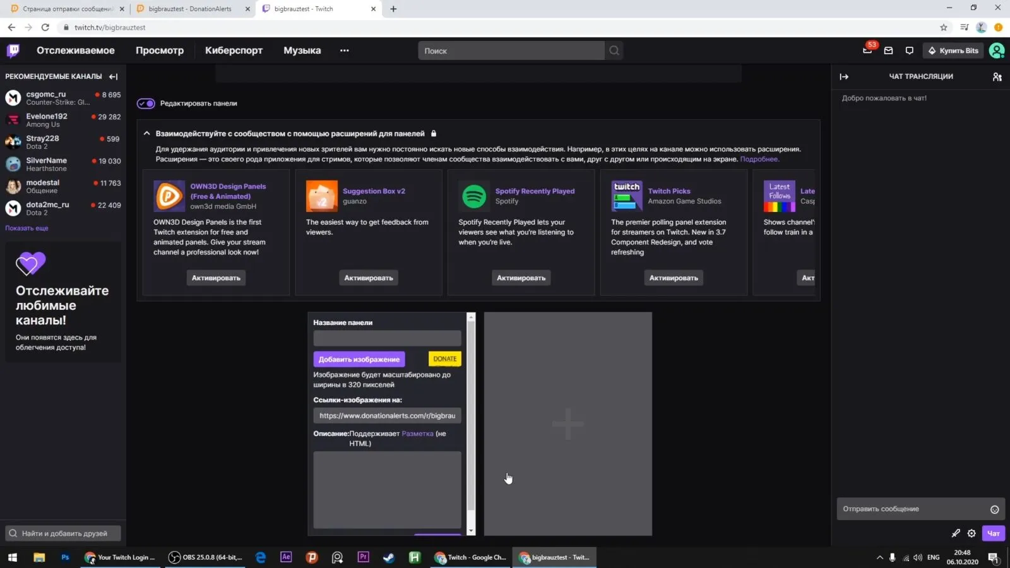
Task: Bookmark page with star icon
Action: click(944, 27)
